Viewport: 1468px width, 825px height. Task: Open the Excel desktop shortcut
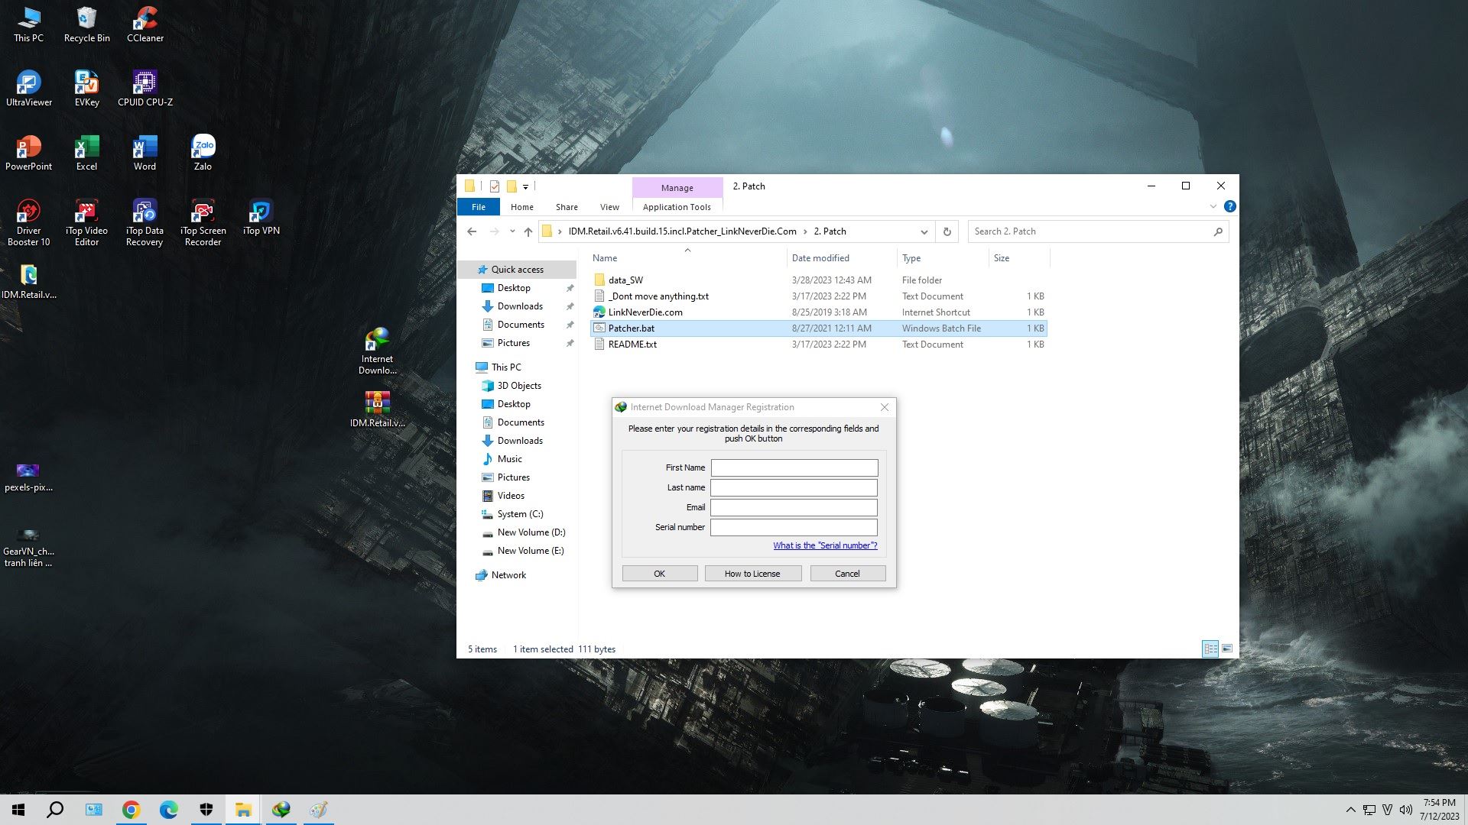86,153
